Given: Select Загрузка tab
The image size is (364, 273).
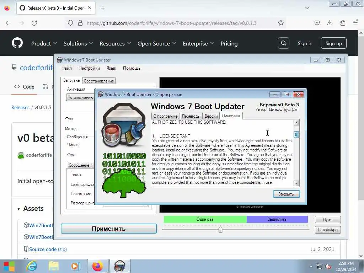Looking at the screenshot, I should click(x=71, y=80).
